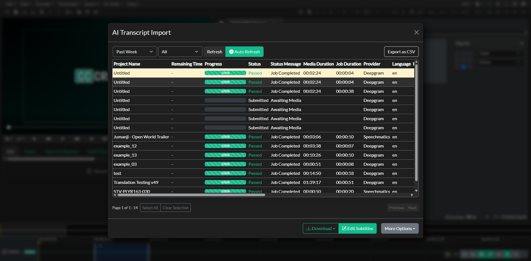Select the Translation Testing v49 row
Screen dimensions: 531x261
(x=263, y=182)
